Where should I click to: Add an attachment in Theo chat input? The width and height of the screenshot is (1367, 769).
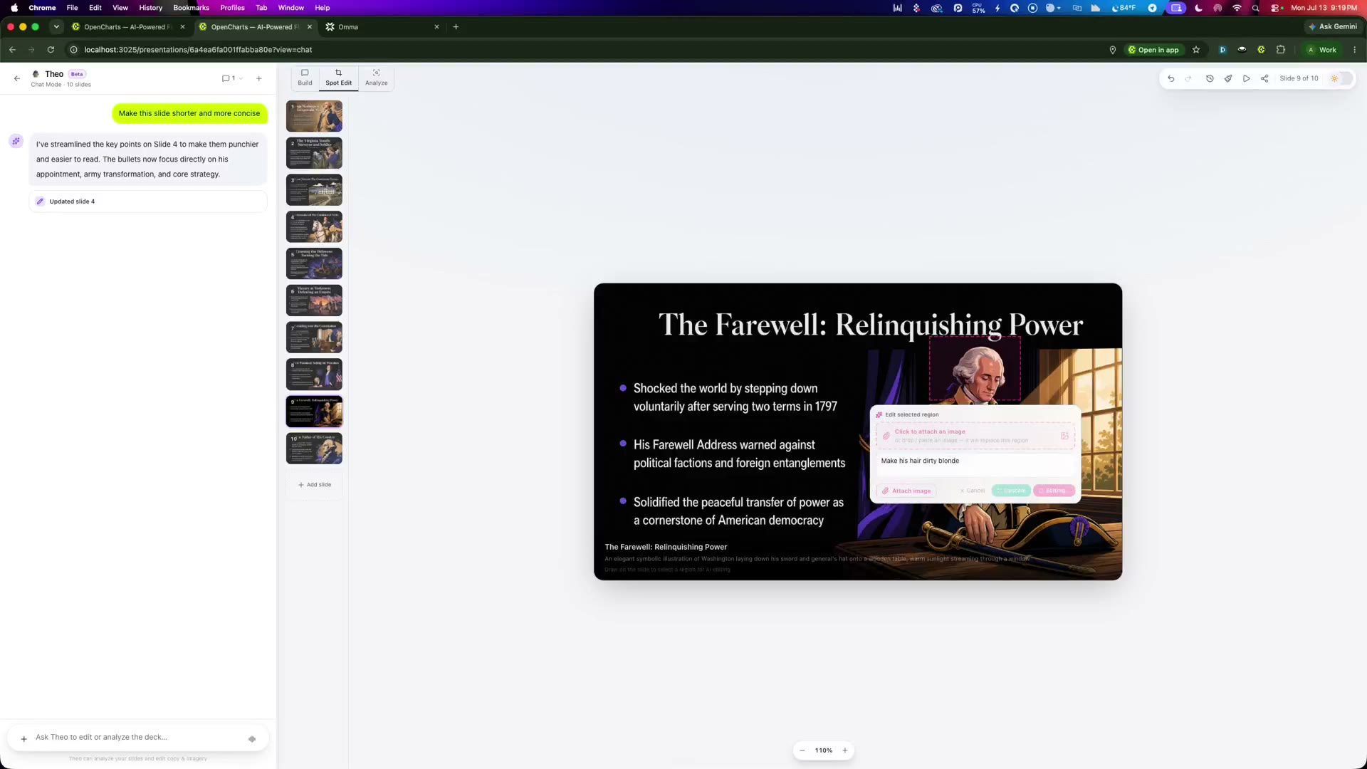pyautogui.click(x=23, y=738)
